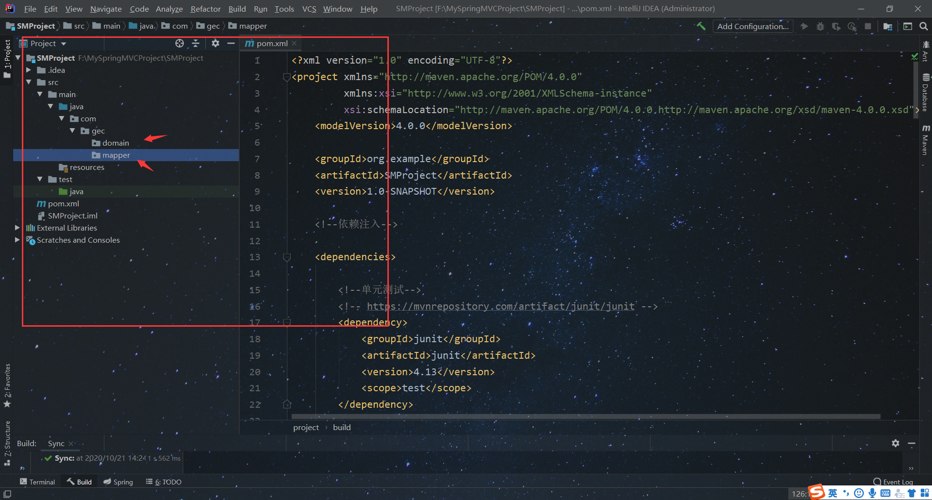This screenshot has width=932, height=500.
Task: Expand the .idea folder arrow
Action: 29,70
